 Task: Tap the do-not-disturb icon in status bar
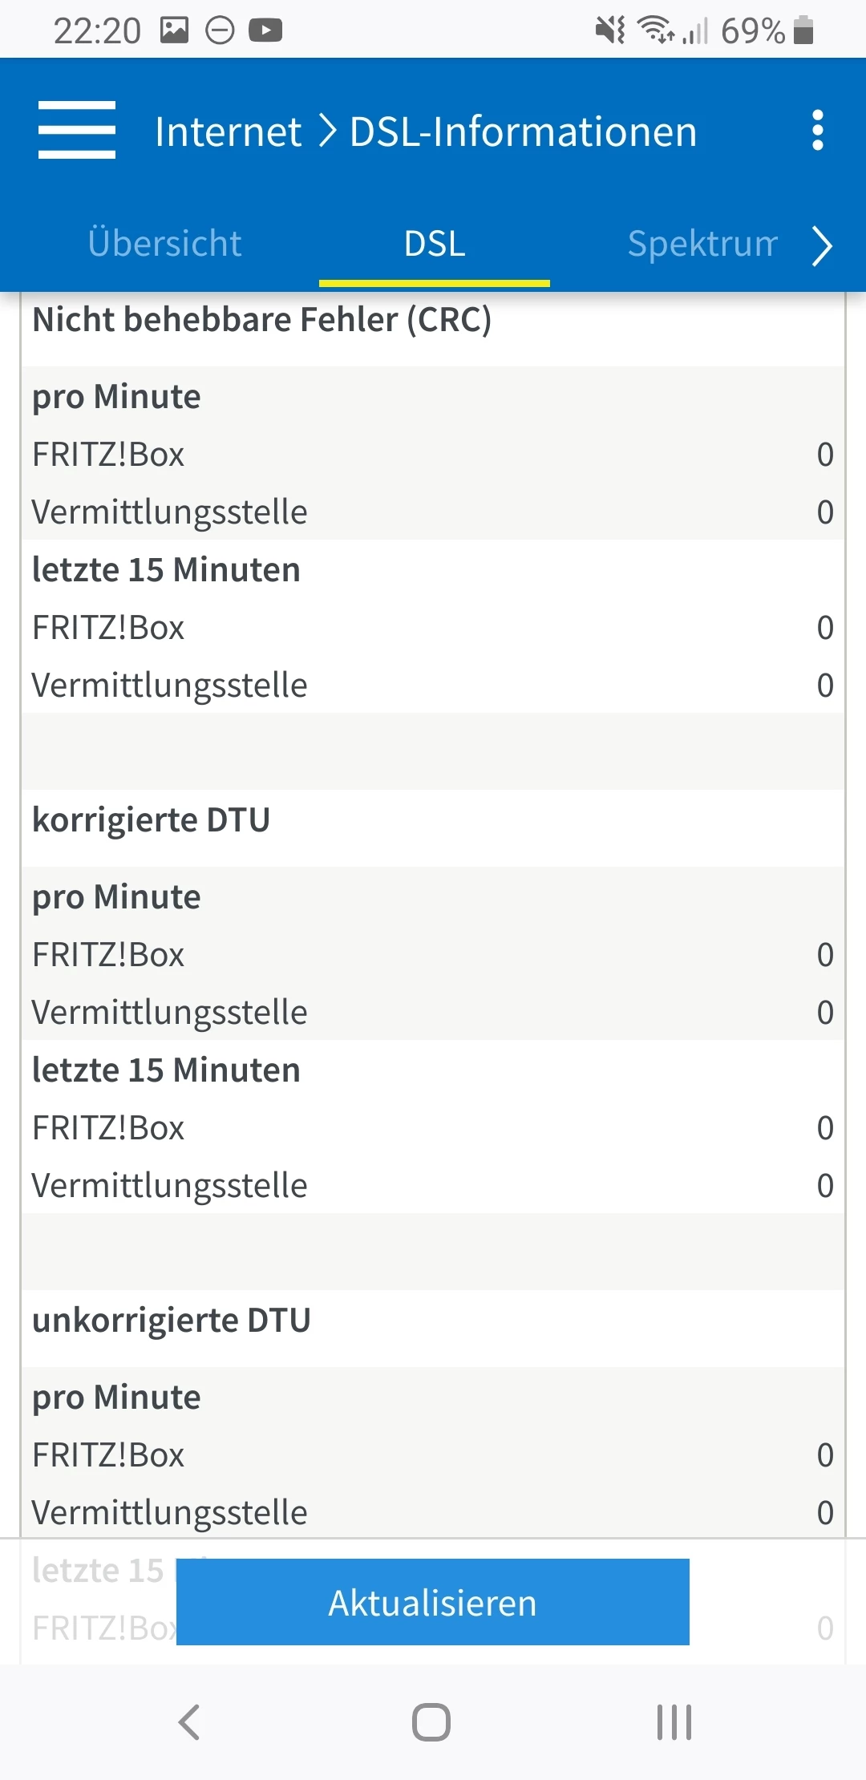[220, 30]
